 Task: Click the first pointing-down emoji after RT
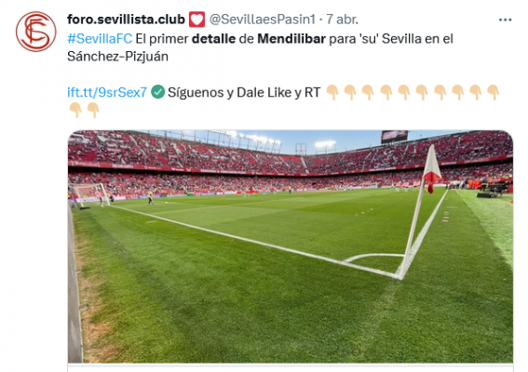coord(332,92)
